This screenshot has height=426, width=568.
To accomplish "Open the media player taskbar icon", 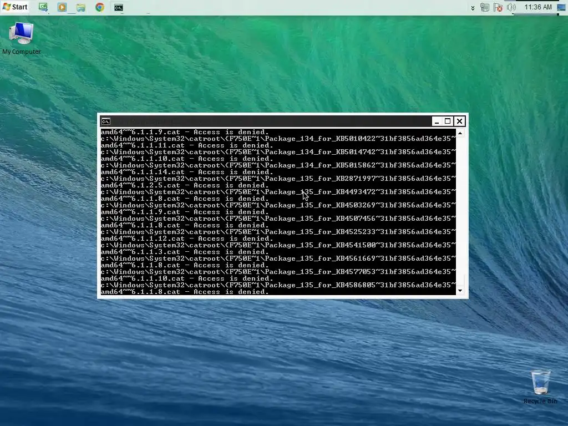I will 62,7.
